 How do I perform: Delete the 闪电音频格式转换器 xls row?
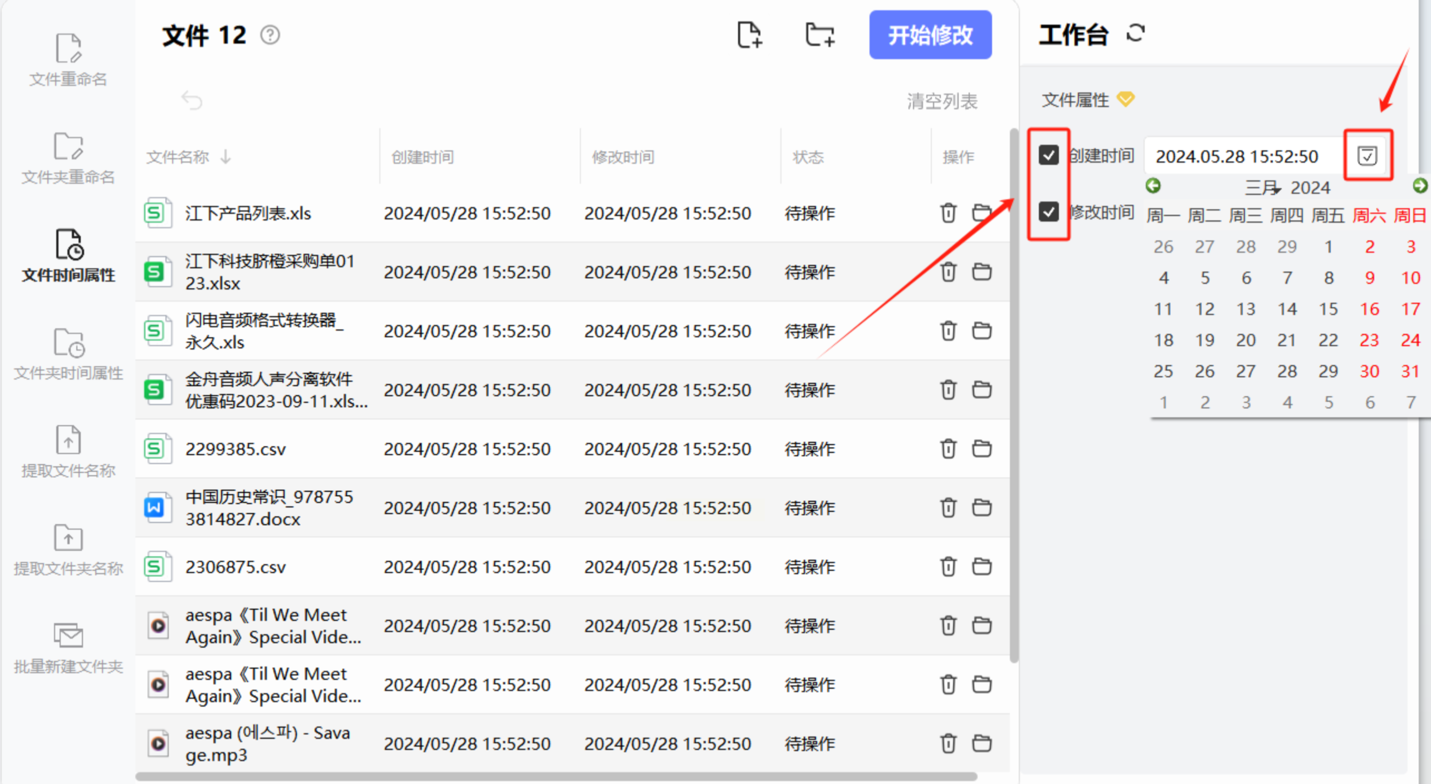[x=948, y=331]
